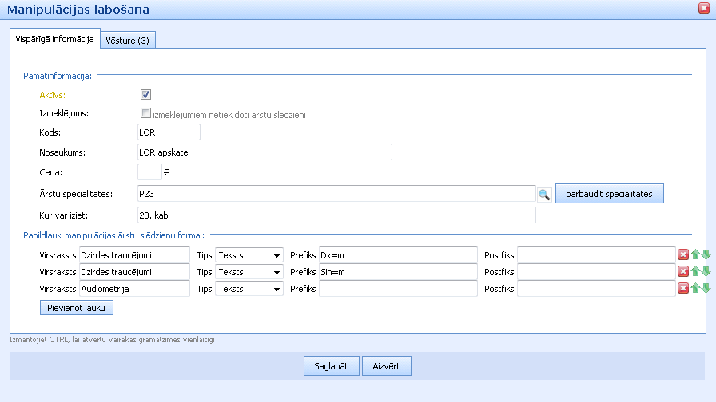Delete the Dx=m prefix field row
The height and width of the screenshot is (402, 716).
click(x=683, y=254)
